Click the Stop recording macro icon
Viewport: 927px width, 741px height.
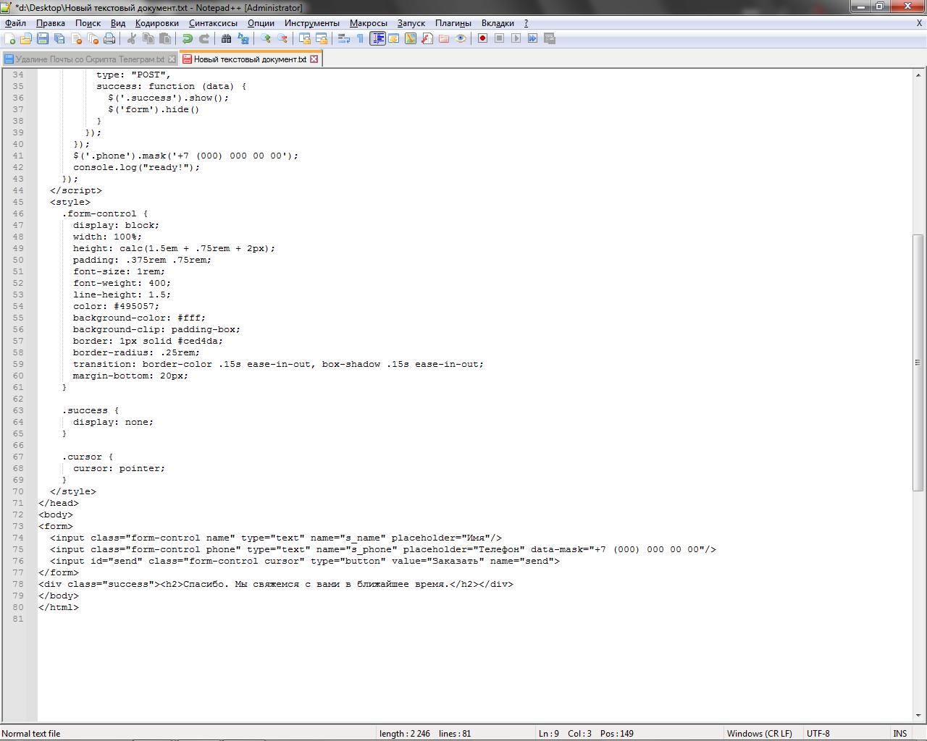tap(499, 38)
